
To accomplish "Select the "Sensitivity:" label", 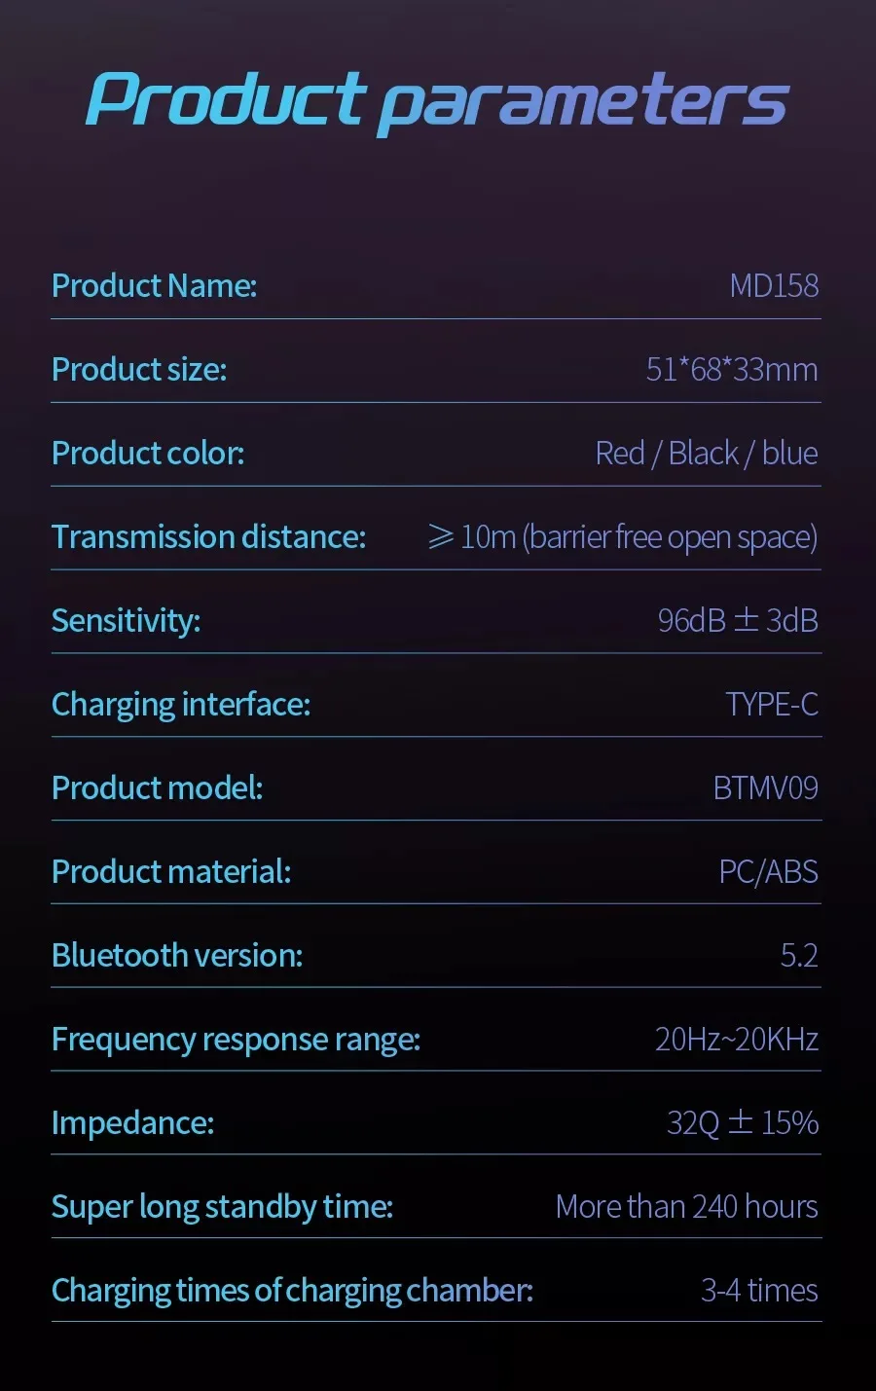I will pos(126,621).
